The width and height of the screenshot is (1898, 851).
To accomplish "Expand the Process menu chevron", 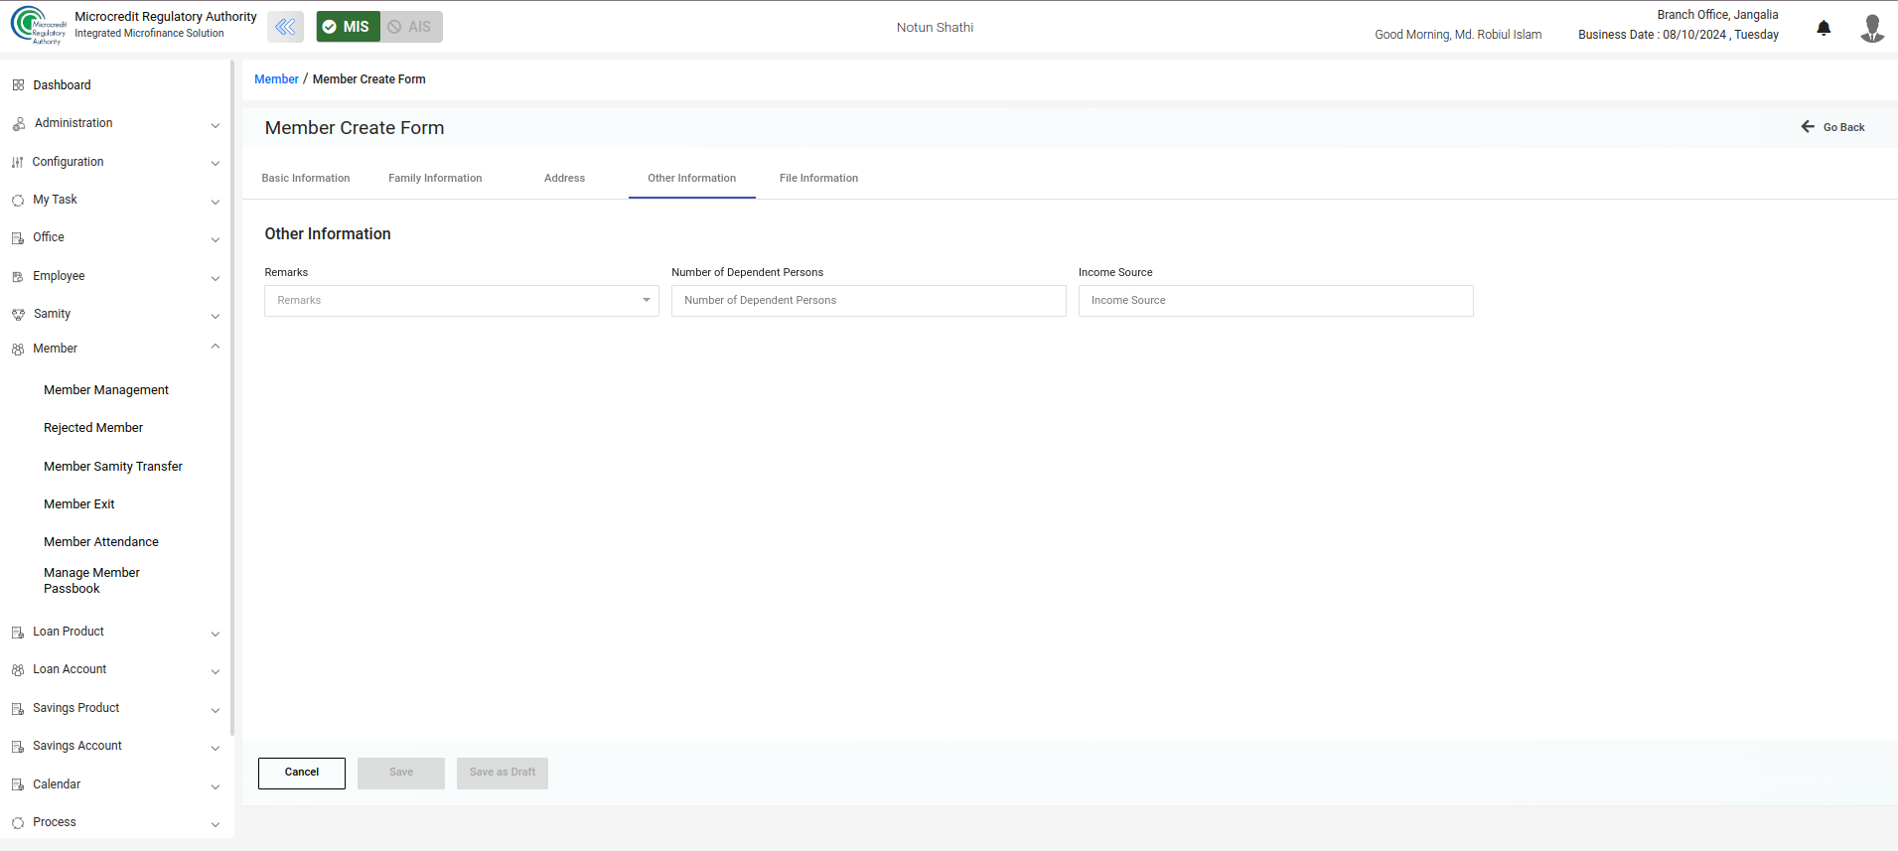I will click(x=216, y=824).
